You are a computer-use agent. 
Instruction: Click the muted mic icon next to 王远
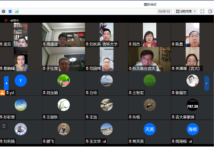87,117
